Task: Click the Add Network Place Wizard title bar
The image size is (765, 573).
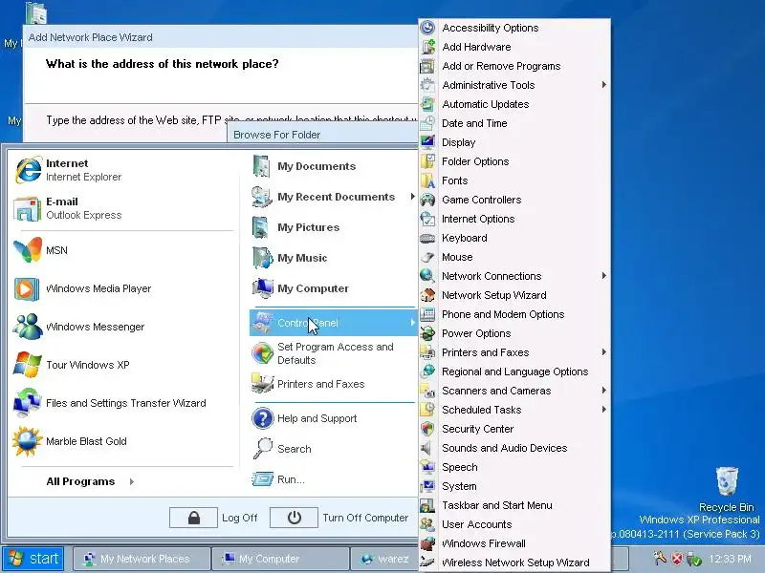Action: (x=221, y=37)
